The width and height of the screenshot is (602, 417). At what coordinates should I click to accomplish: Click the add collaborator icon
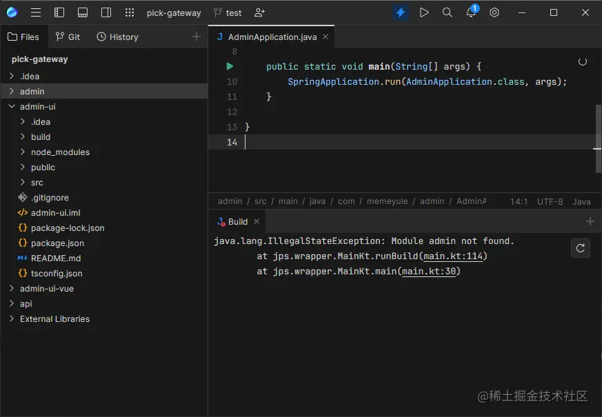pyautogui.click(x=259, y=12)
